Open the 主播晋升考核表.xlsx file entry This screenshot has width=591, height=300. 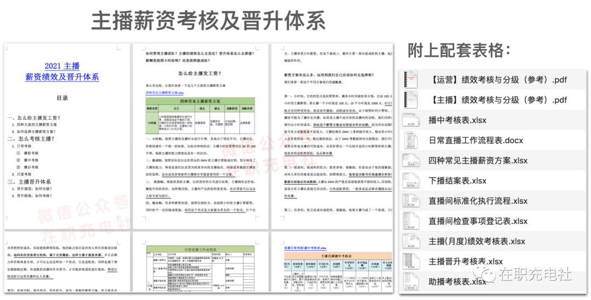point(466,262)
